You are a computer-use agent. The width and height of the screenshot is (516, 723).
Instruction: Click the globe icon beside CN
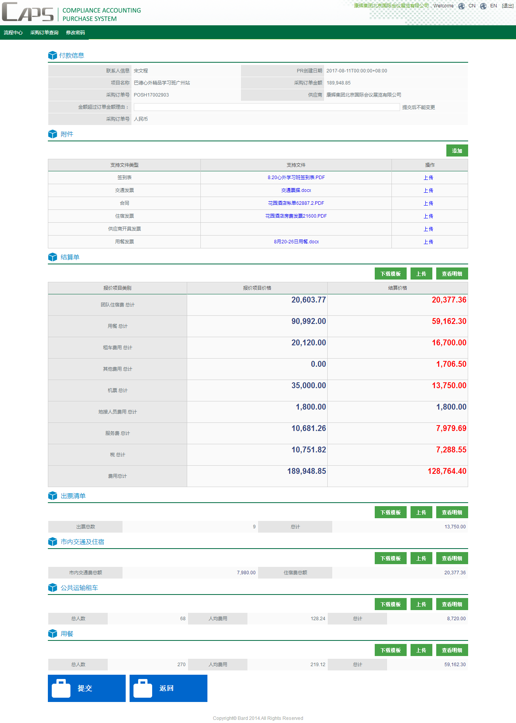coord(462,6)
